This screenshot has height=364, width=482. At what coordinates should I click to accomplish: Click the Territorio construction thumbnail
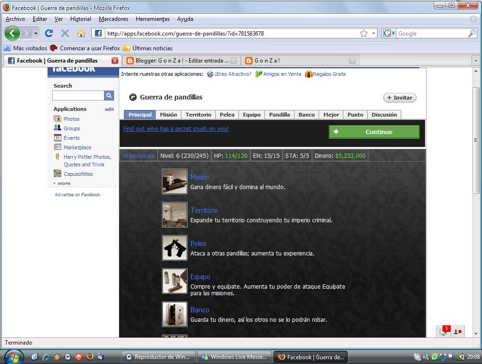pyautogui.click(x=175, y=215)
